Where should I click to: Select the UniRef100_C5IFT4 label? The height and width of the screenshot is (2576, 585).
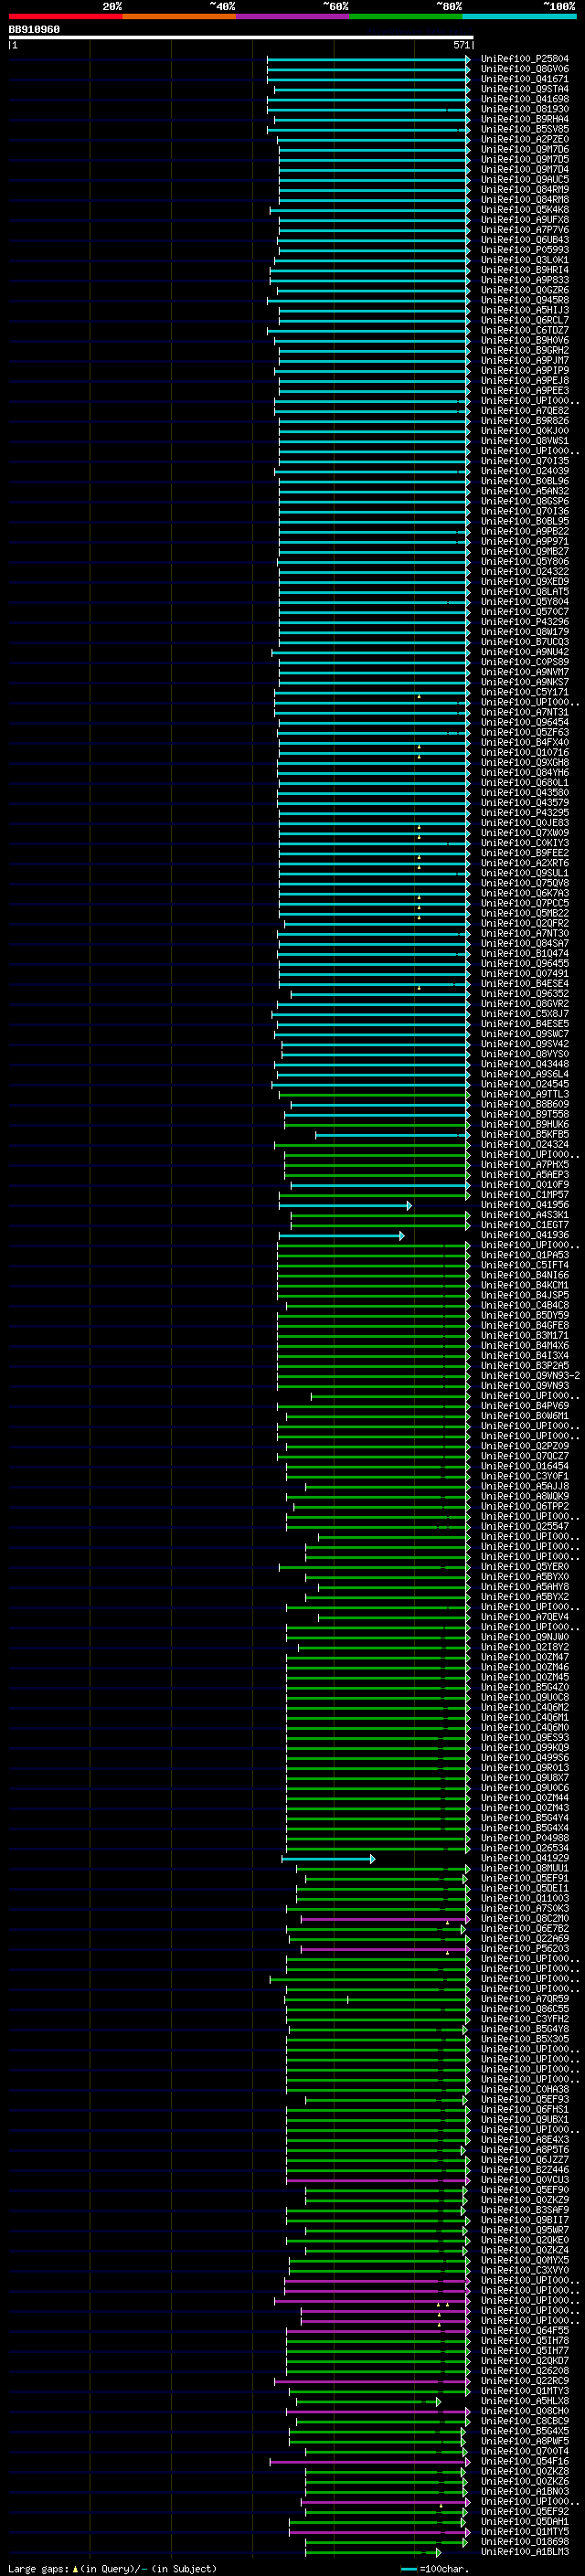(x=525, y=1266)
